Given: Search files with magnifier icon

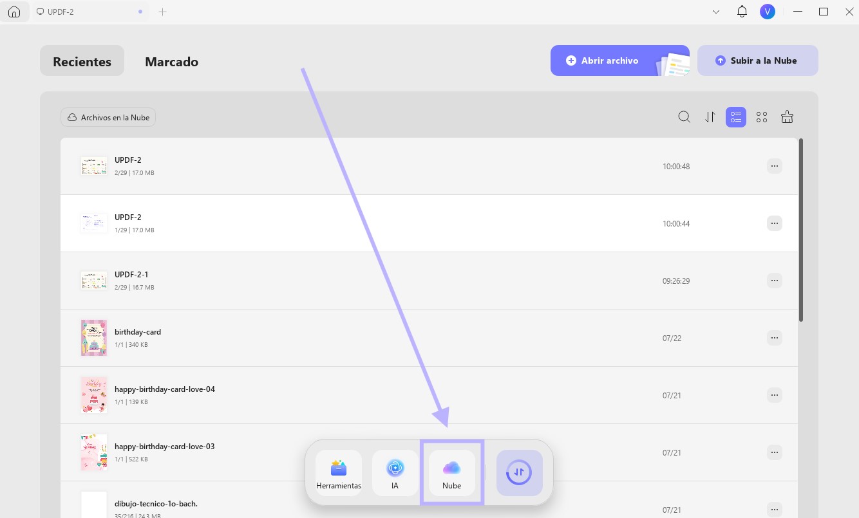Looking at the screenshot, I should coord(684,117).
